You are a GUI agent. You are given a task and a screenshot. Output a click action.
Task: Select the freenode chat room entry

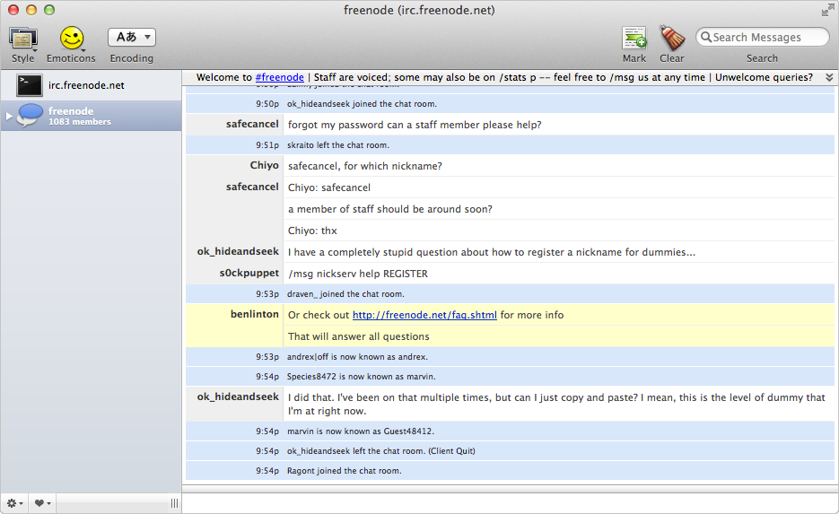pyautogui.click(x=91, y=116)
